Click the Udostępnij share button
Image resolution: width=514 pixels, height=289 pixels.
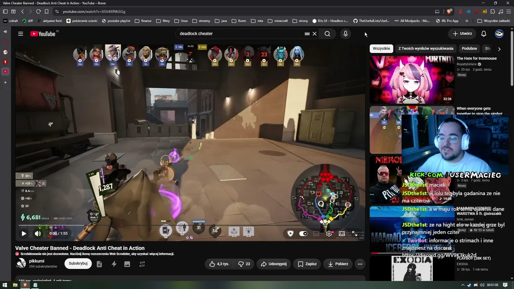coord(273,264)
